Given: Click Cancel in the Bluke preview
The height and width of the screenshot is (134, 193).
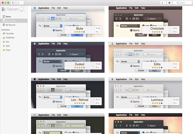Looking at the screenshot, I should pos(63,35).
